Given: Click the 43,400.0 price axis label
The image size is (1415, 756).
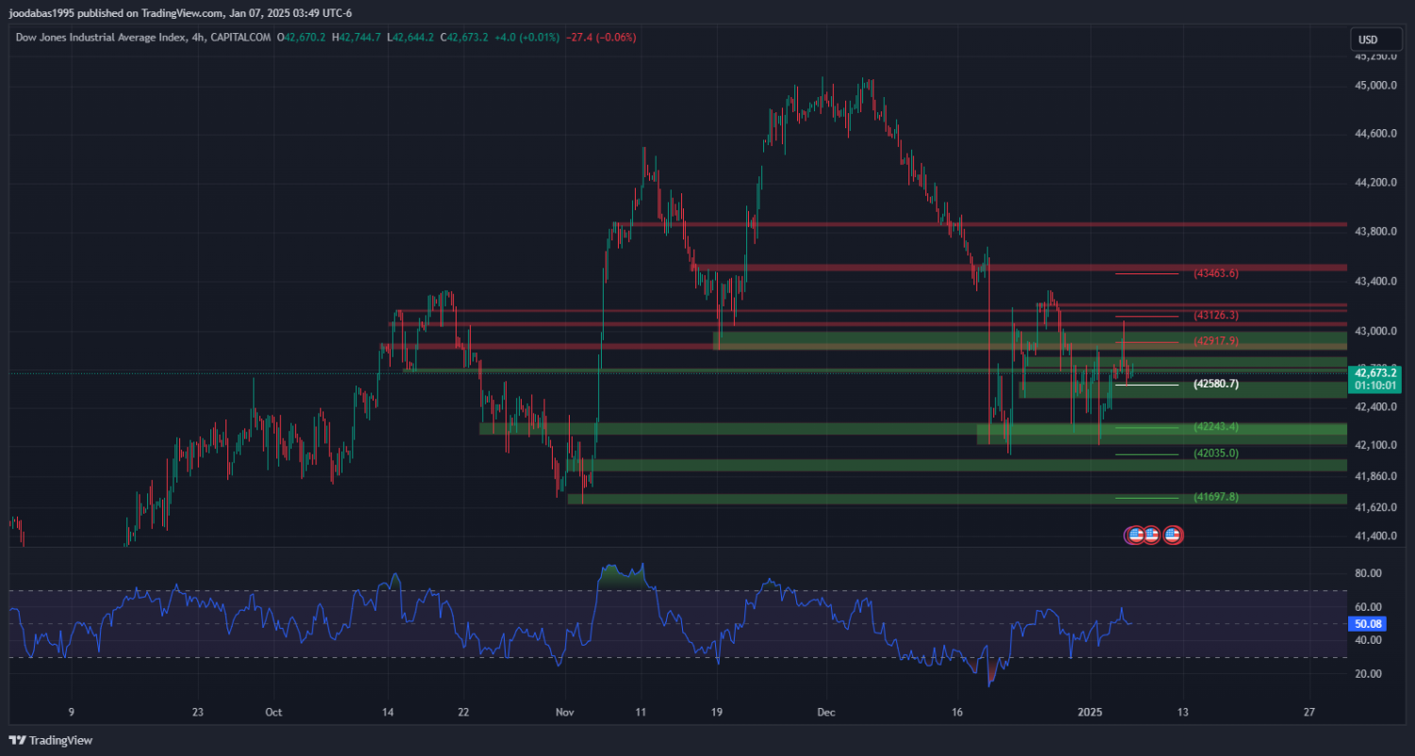Looking at the screenshot, I should 1375,282.
